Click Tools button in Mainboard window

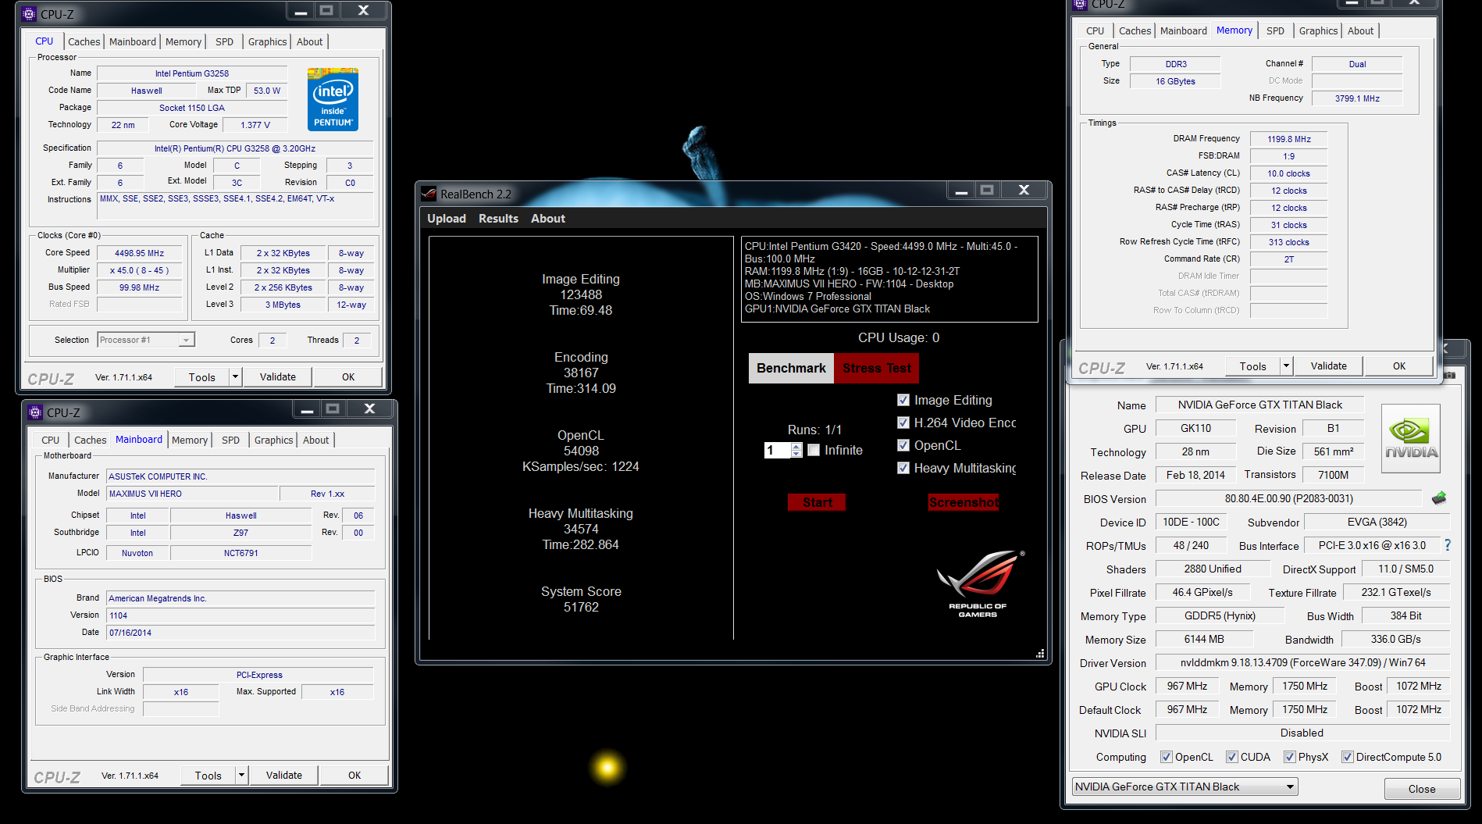[208, 775]
